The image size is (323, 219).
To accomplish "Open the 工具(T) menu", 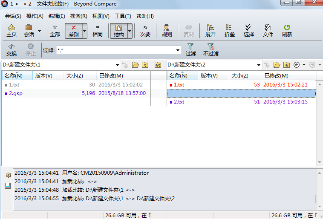I will coord(123,16).
